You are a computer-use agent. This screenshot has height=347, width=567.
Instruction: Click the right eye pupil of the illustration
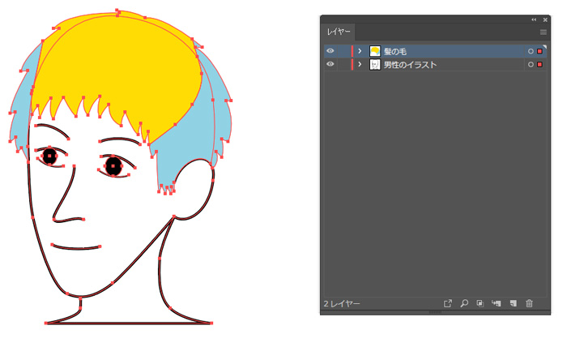click(113, 166)
